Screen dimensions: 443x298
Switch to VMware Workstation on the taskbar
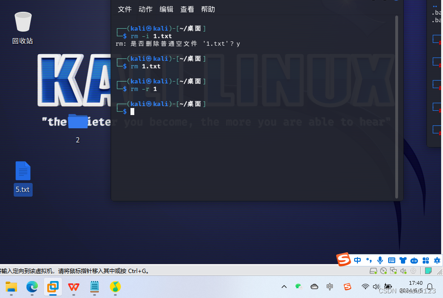pos(53,287)
